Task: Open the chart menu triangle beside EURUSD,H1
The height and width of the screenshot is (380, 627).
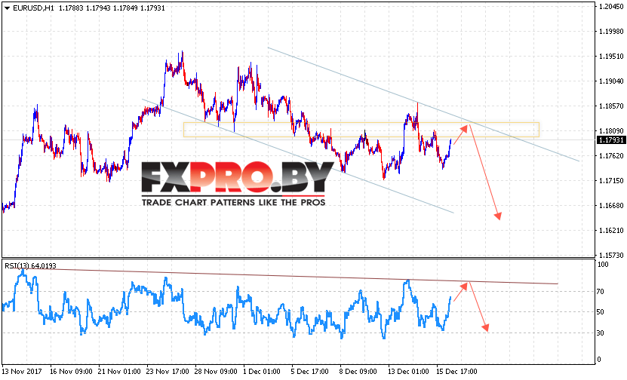Action: coord(7,8)
